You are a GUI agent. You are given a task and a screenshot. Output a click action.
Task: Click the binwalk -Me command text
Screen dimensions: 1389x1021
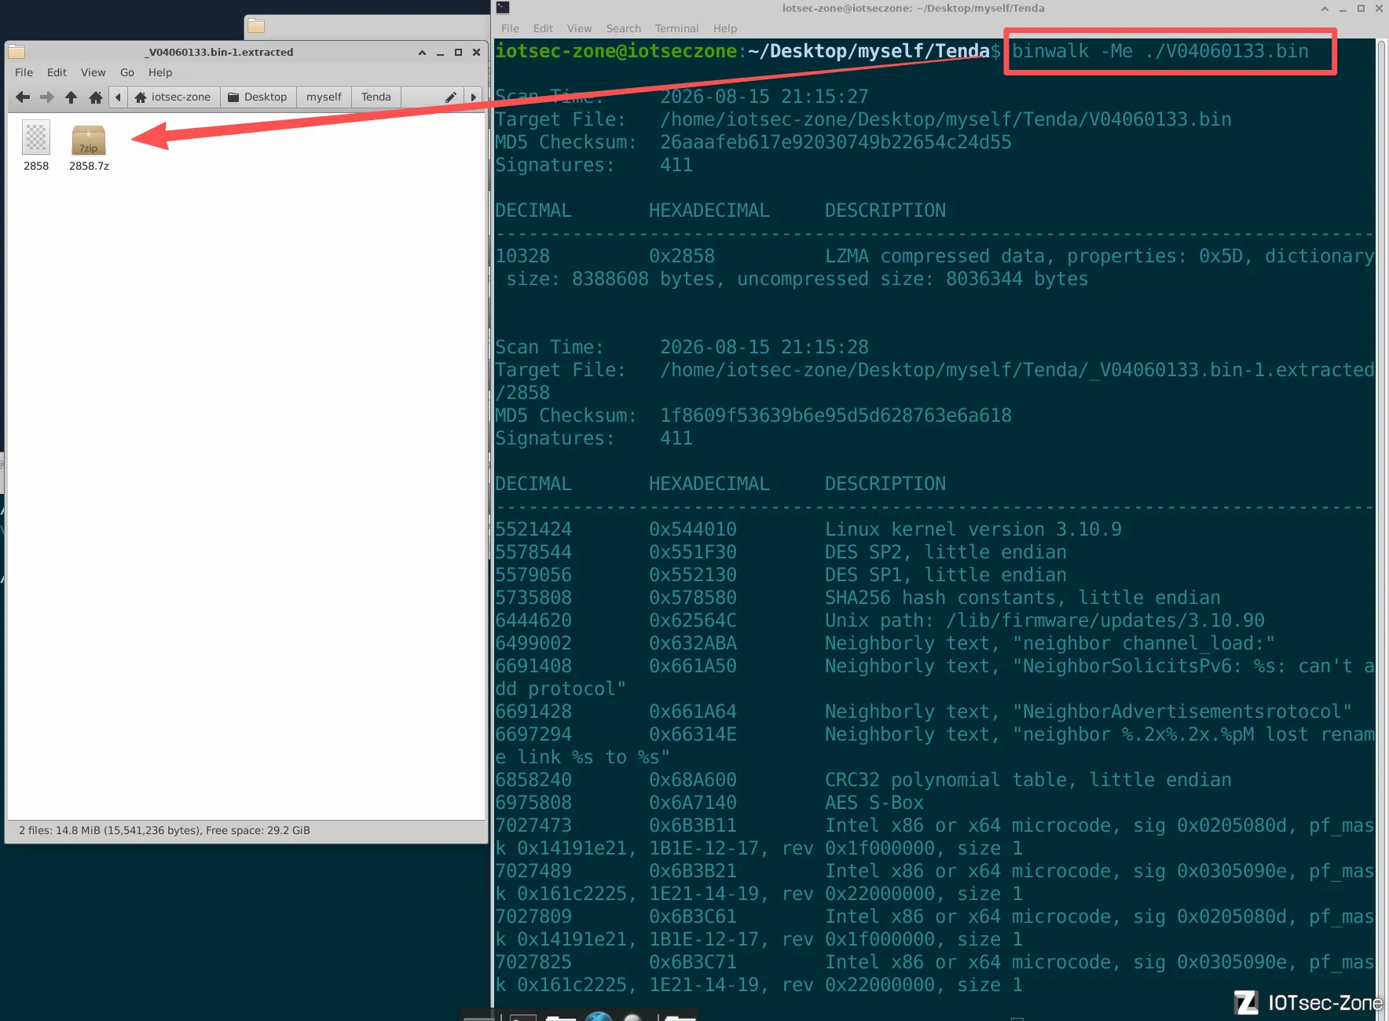pyautogui.click(x=1160, y=51)
